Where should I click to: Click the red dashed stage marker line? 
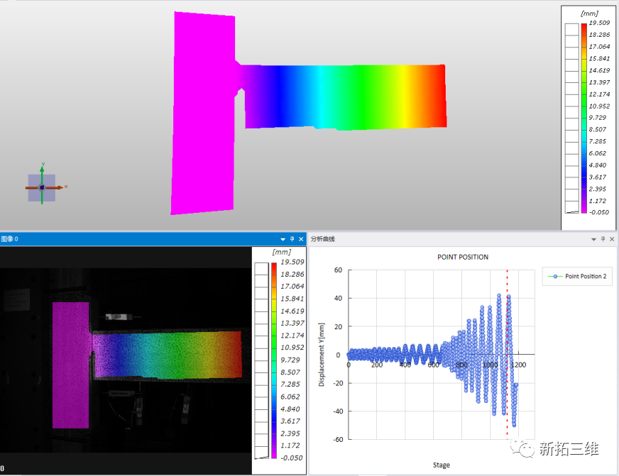click(x=507, y=354)
